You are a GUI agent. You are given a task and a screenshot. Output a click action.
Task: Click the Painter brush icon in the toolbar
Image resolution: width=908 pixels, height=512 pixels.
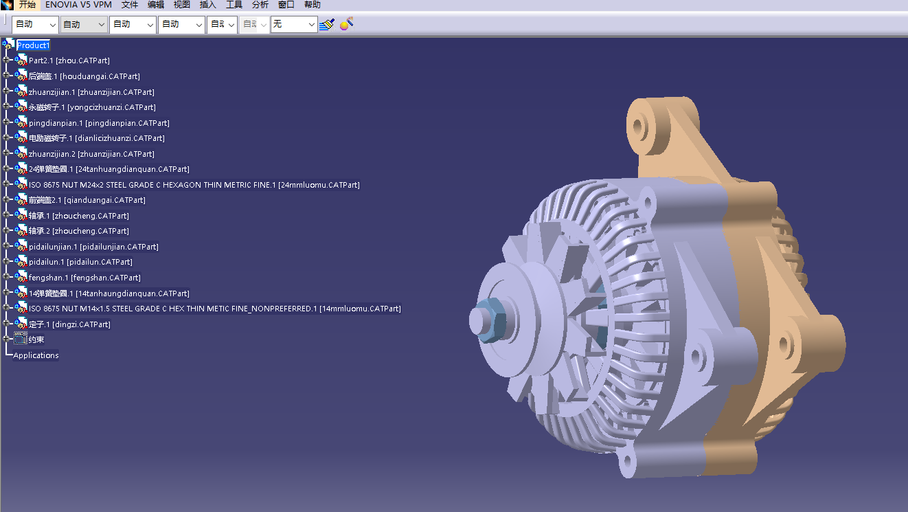326,24
